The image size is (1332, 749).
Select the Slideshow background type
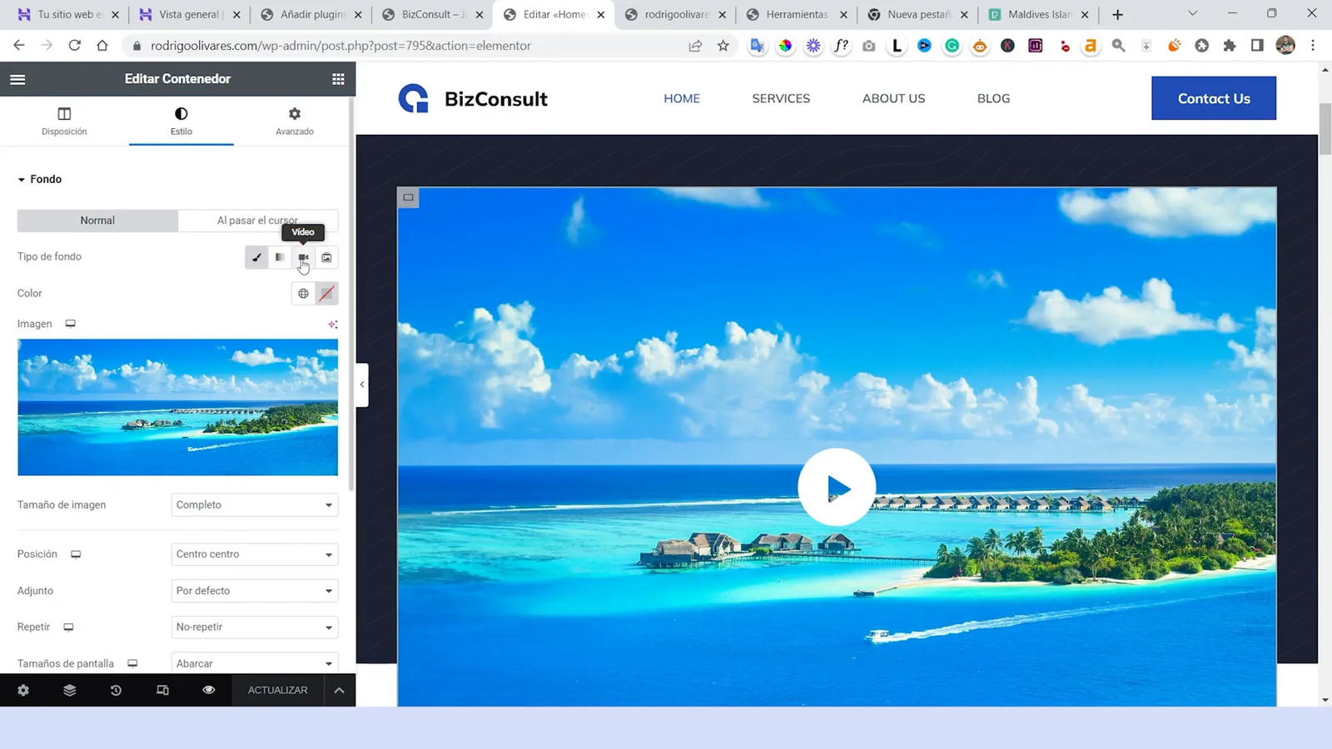click(x=326, y=257)
